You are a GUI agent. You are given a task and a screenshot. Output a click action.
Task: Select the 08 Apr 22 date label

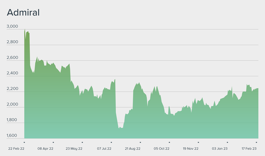point(45,148)
